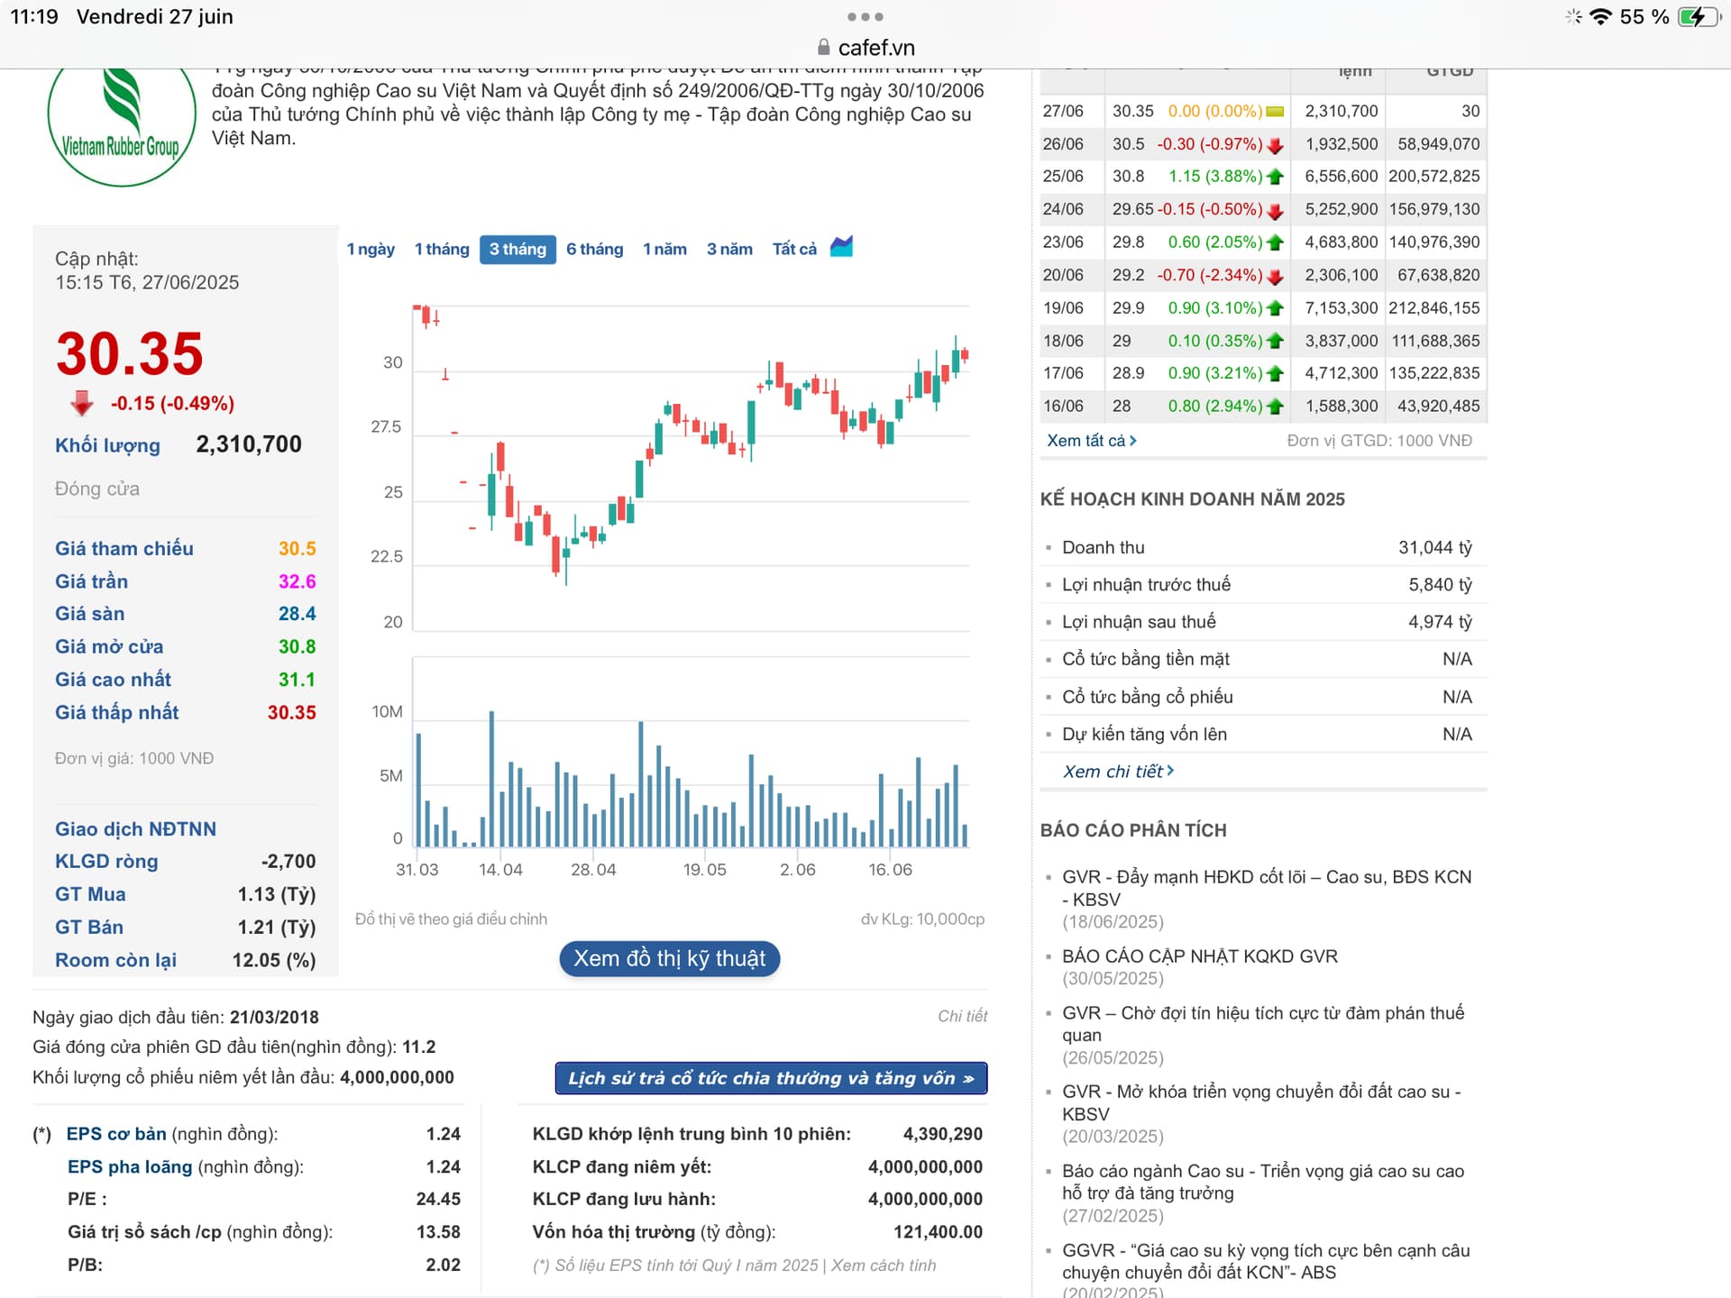
Task: Switch chart to 6 tháng range
Action: 594,249
